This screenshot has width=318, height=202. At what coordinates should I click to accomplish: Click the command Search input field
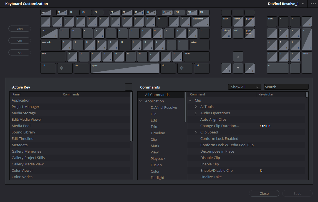click(x=286, y=87)
